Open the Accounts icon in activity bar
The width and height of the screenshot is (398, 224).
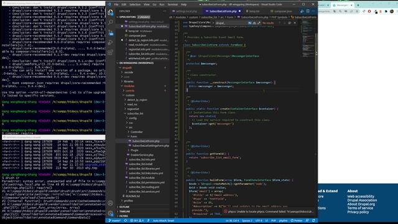(x=111, y=203)
